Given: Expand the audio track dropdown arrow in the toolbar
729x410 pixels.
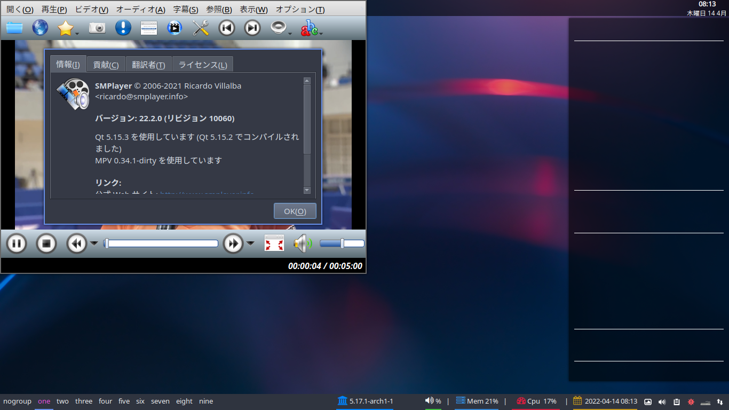Looking at the screenshot, I should point(290,33).
